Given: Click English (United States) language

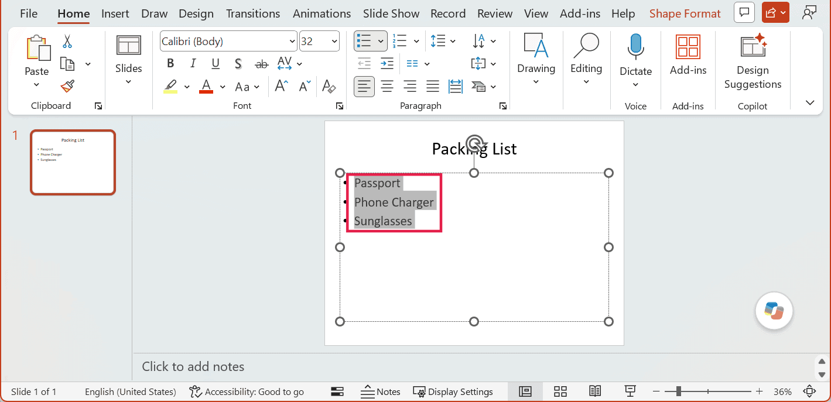Looking at the screenshot, I should tap(130, 391).
